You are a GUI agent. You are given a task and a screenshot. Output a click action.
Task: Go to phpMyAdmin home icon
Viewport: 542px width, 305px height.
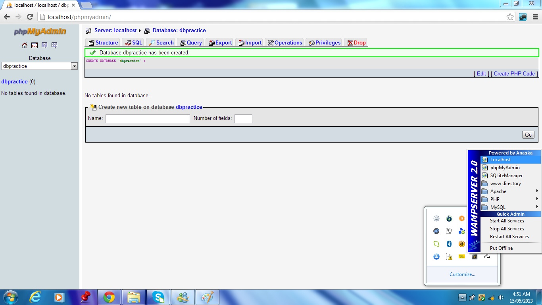click(25, 45)
